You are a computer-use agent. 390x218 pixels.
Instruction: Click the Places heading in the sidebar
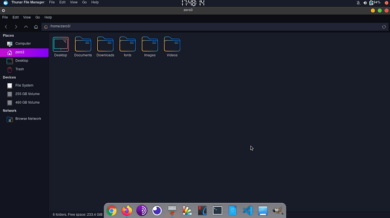pos(8,35)
